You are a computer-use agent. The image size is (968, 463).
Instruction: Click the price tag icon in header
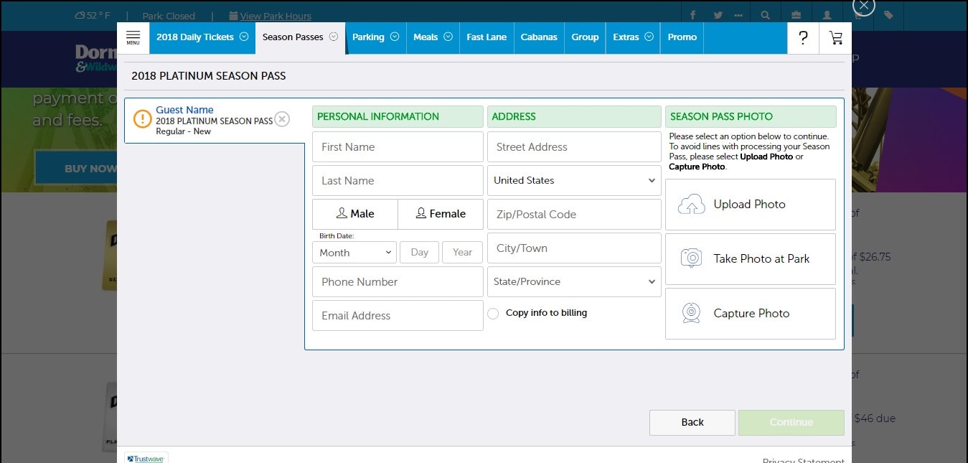click(888, 15)
